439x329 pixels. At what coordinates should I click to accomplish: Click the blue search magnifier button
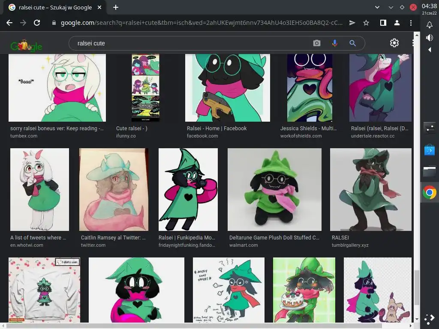click(x=352, y=43)
